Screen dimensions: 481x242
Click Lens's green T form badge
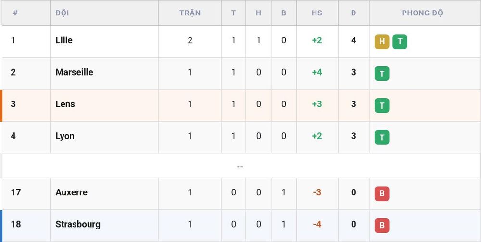pyautogui.click(x=381, y=105)
